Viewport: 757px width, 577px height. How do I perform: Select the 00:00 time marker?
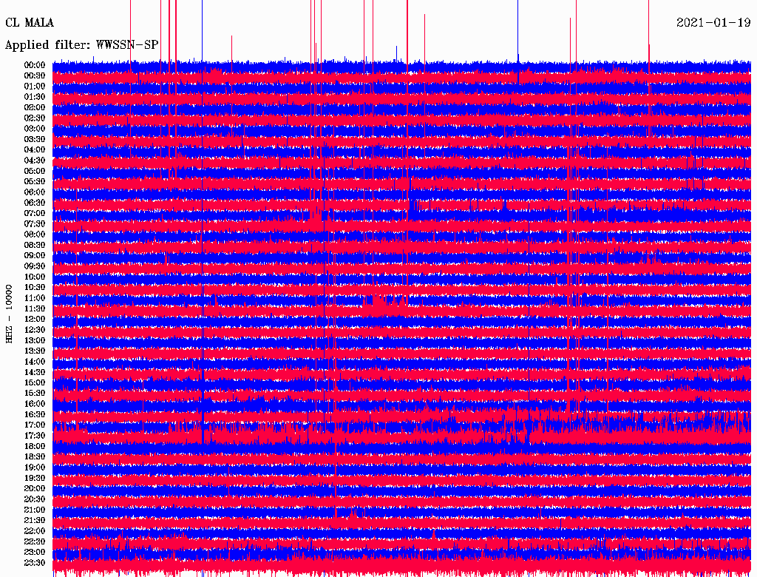coord(35,65)
